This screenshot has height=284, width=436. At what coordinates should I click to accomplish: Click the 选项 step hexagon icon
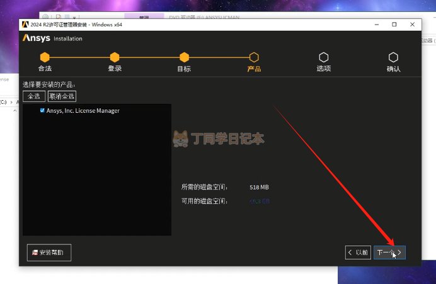323,57
